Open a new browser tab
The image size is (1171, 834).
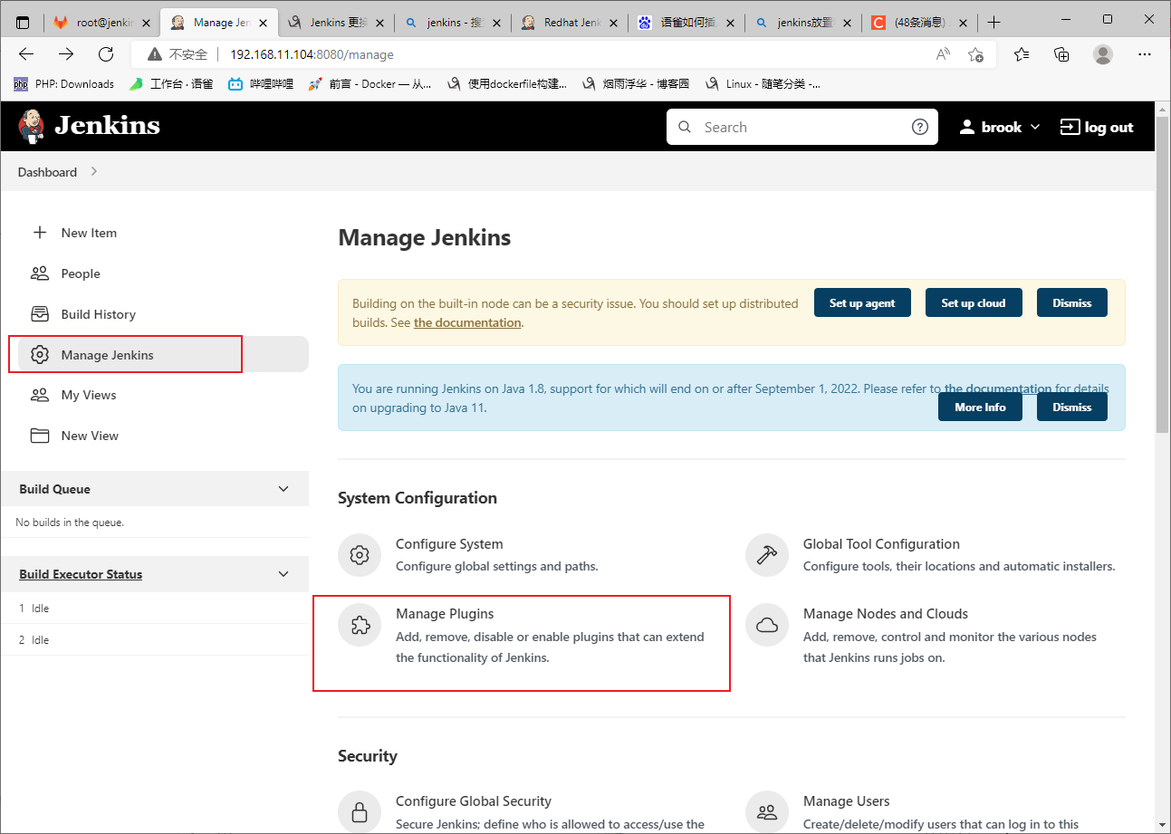click(x=994, y=22)
